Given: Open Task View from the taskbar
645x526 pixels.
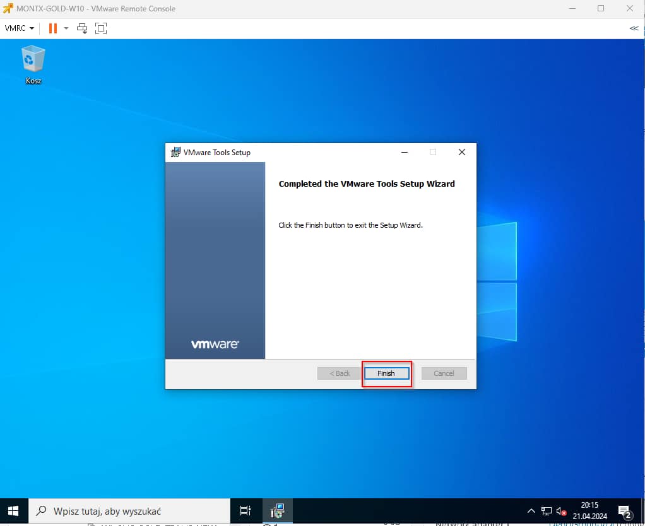Looking at the screenshot, I should pos(246,511).
